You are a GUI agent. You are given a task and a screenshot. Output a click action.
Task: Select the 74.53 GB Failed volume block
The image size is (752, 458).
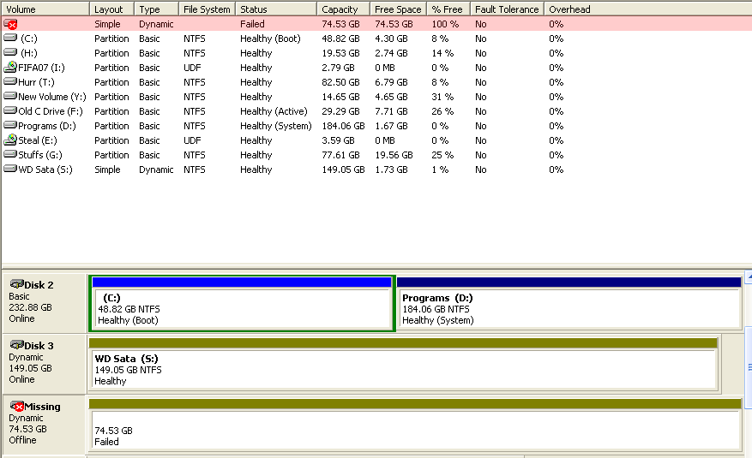(414, 431)
